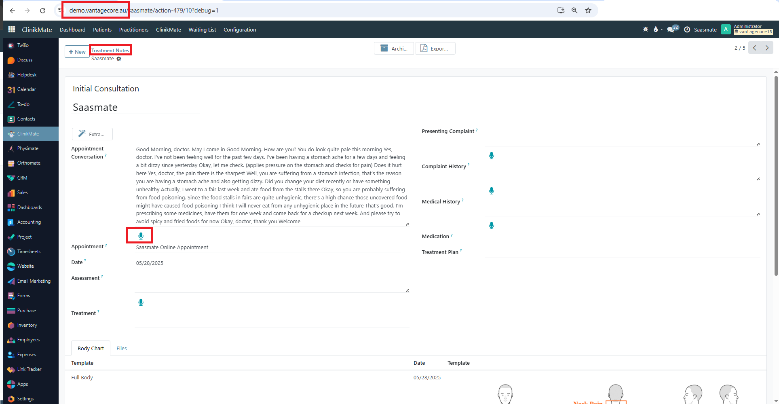779x404 pixels.
Task: Open the Conversations messages icon showing 32
Action: (x=671, y=29)
